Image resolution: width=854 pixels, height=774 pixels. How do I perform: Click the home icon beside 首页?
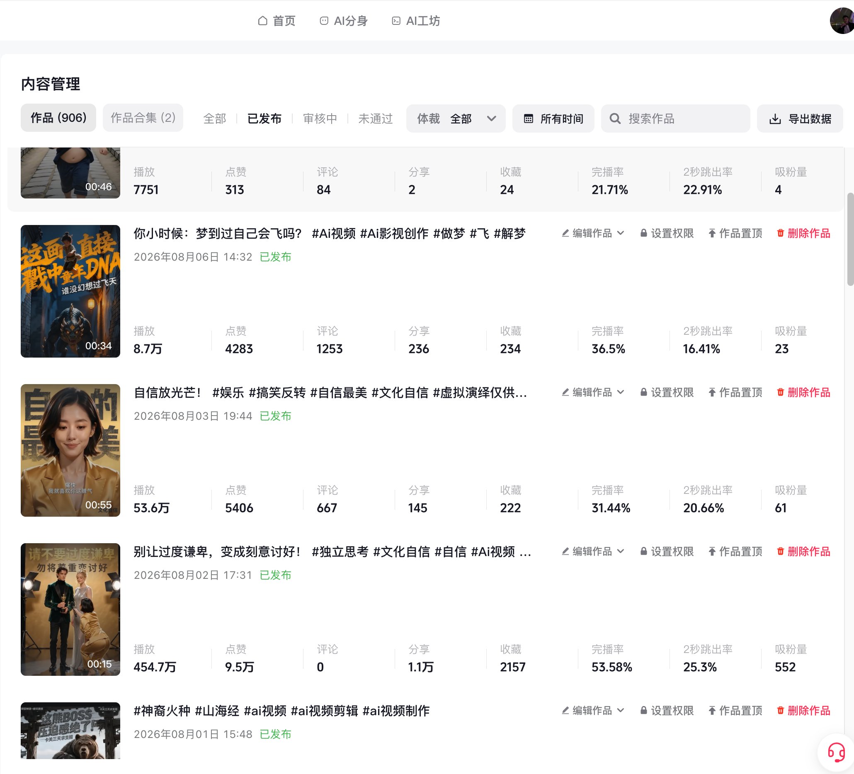(263, 21)
